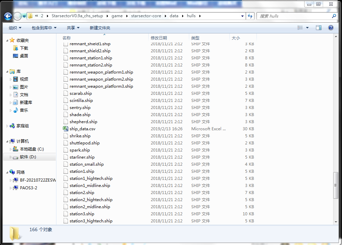The height and width of the screenshot is (245, 342).
Task: Toggle the preview pane icon
Action: point(318,28)
